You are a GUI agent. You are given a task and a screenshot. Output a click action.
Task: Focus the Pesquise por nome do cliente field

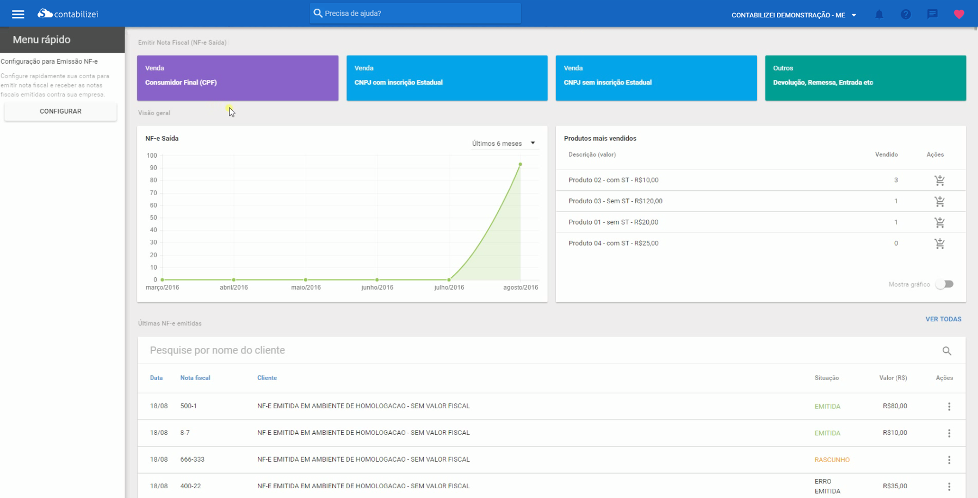[544, 351]
